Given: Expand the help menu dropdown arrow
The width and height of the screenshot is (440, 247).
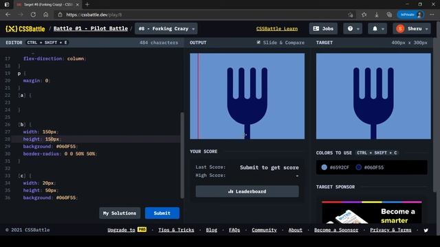Looking at the screenshot, I should (x=358, y=29).
